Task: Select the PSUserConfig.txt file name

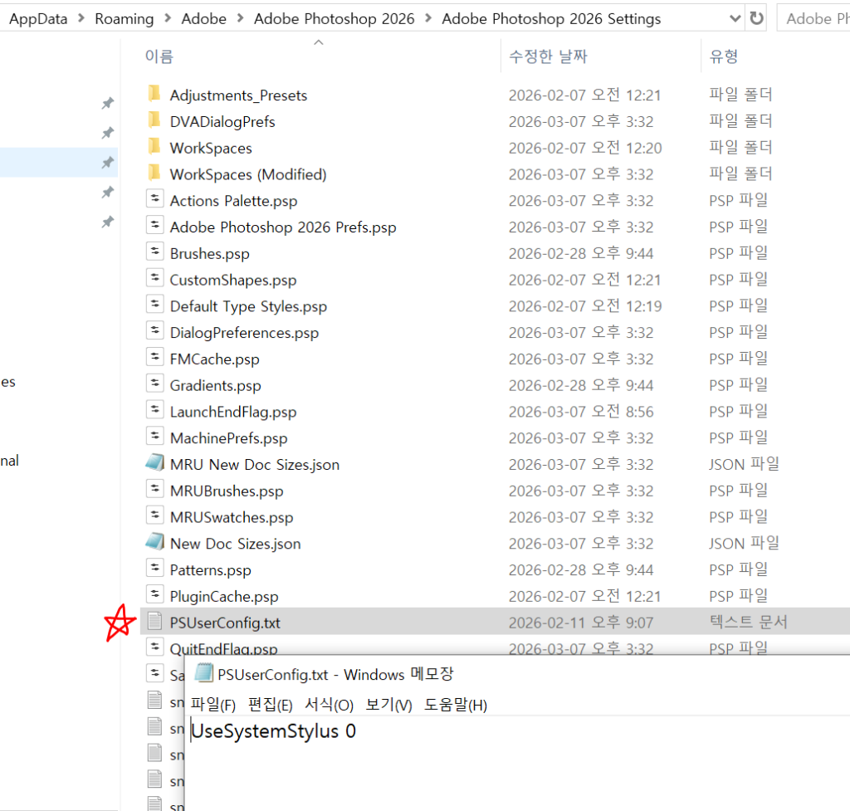Action: click(x=225, y=623)
